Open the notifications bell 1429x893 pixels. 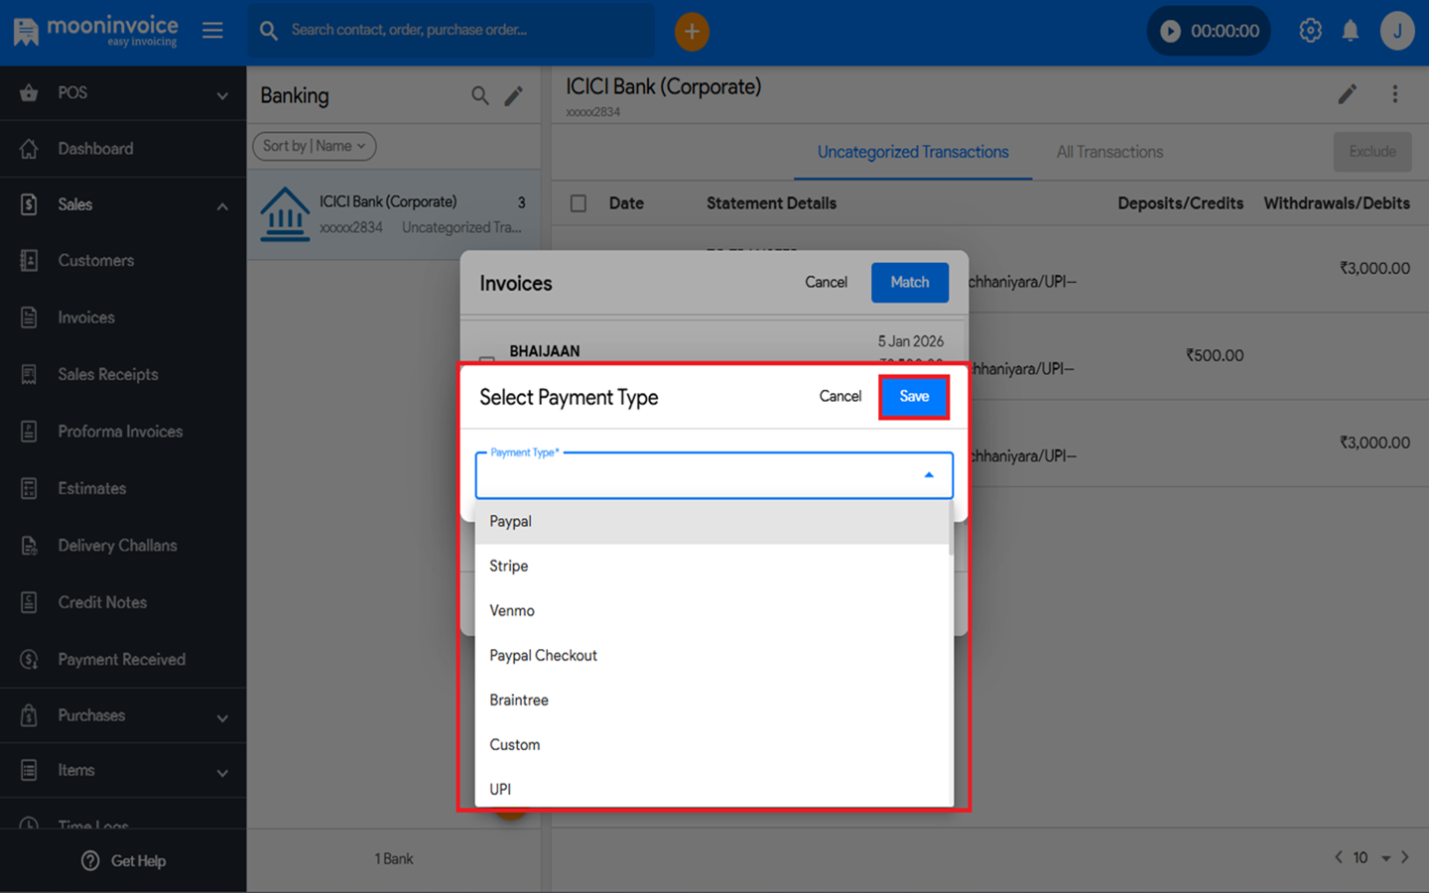tap(1350, 31)
